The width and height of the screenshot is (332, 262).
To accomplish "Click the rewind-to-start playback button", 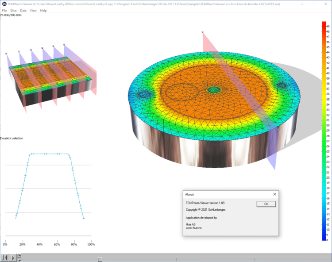I will (x=4, y=257).
